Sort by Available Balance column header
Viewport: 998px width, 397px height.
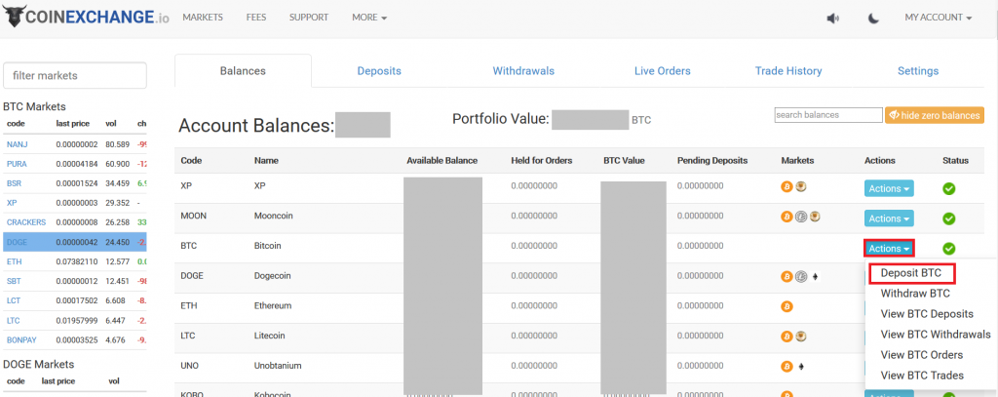(441, 161)
